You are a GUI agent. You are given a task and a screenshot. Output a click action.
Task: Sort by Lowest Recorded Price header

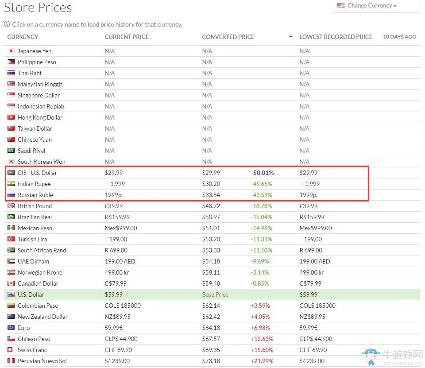pos(336,37)
